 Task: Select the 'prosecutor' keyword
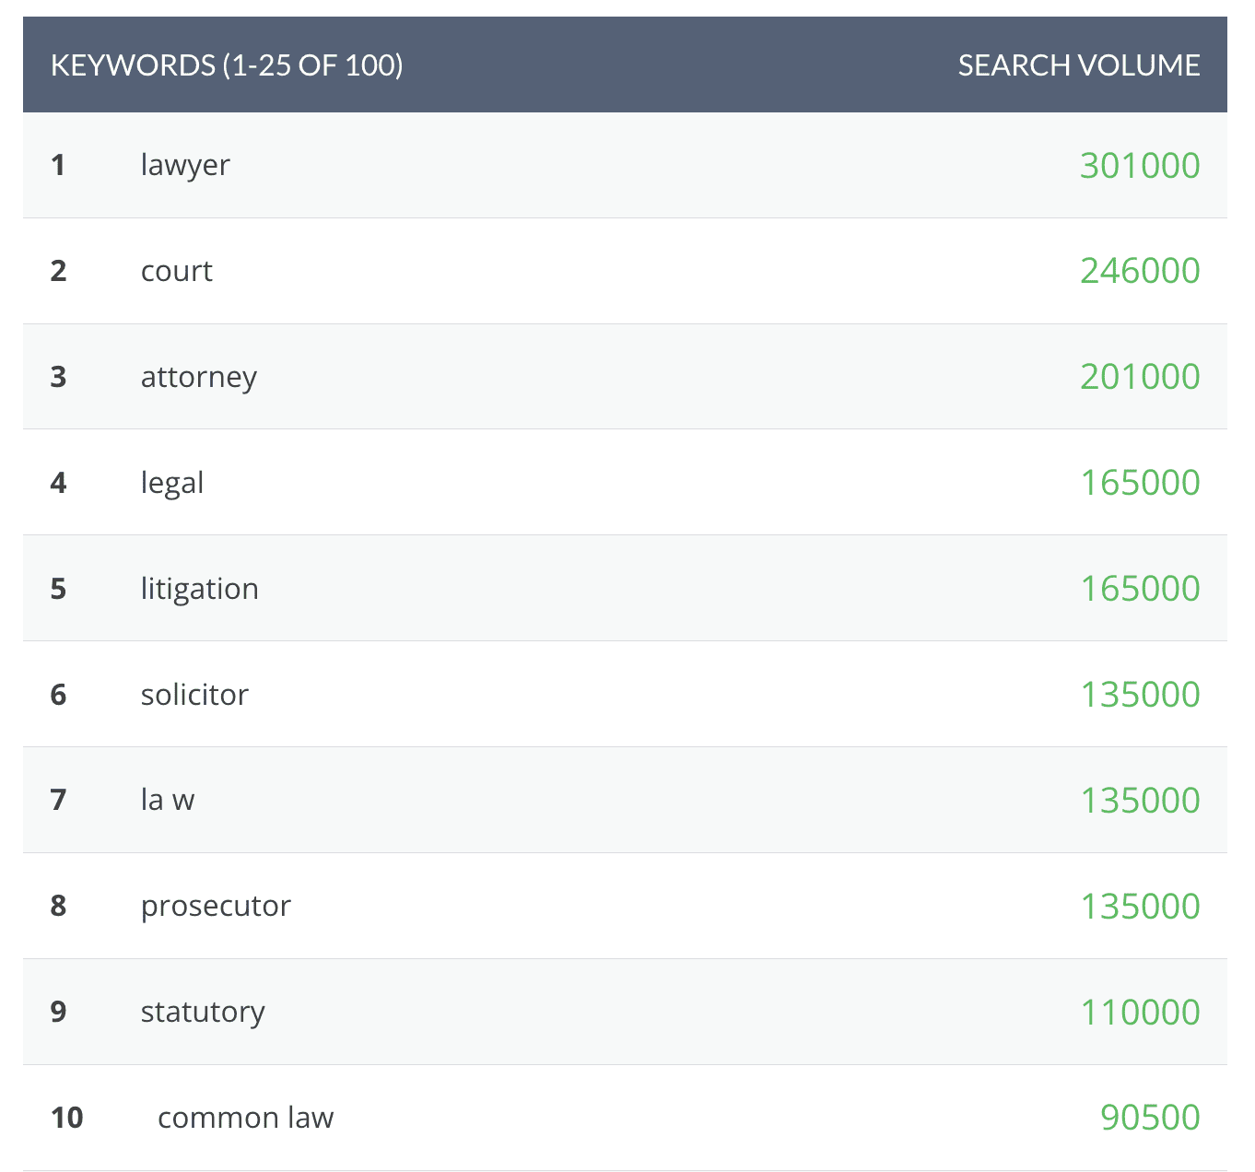click(x=216, y=906)
